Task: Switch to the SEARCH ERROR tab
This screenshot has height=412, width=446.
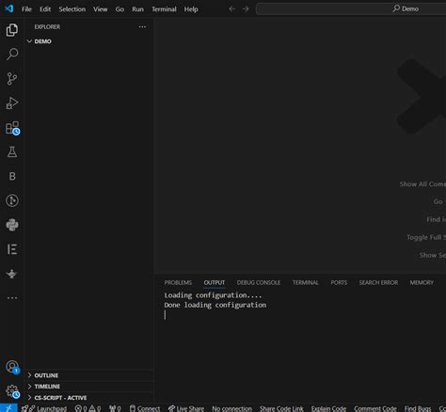Action: click(x=378, y=282)
